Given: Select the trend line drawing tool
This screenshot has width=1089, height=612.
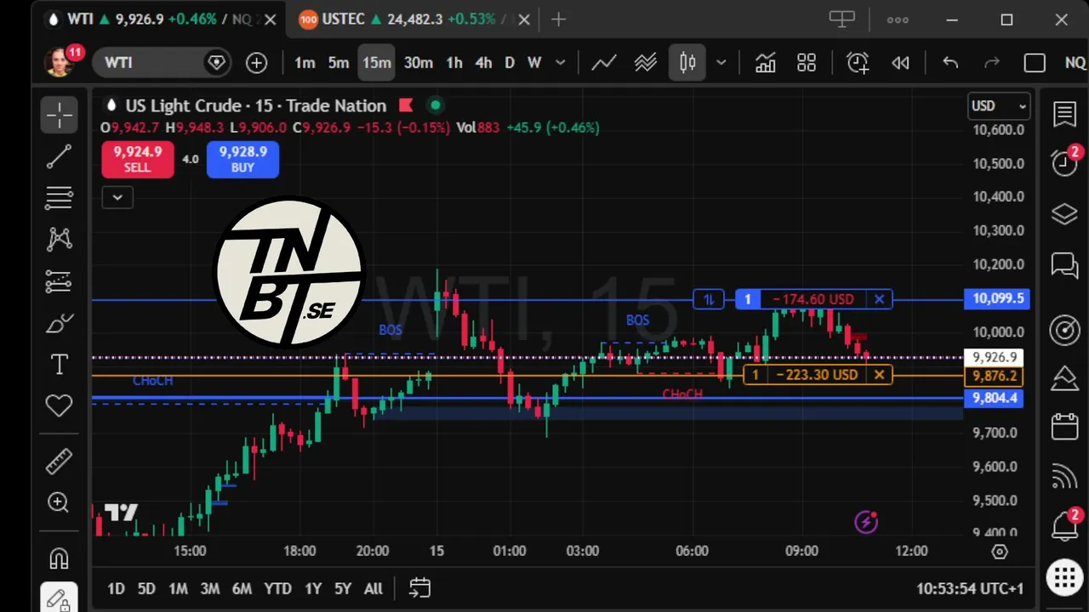Looking at the screenshot, I should [x=60, y=156].
